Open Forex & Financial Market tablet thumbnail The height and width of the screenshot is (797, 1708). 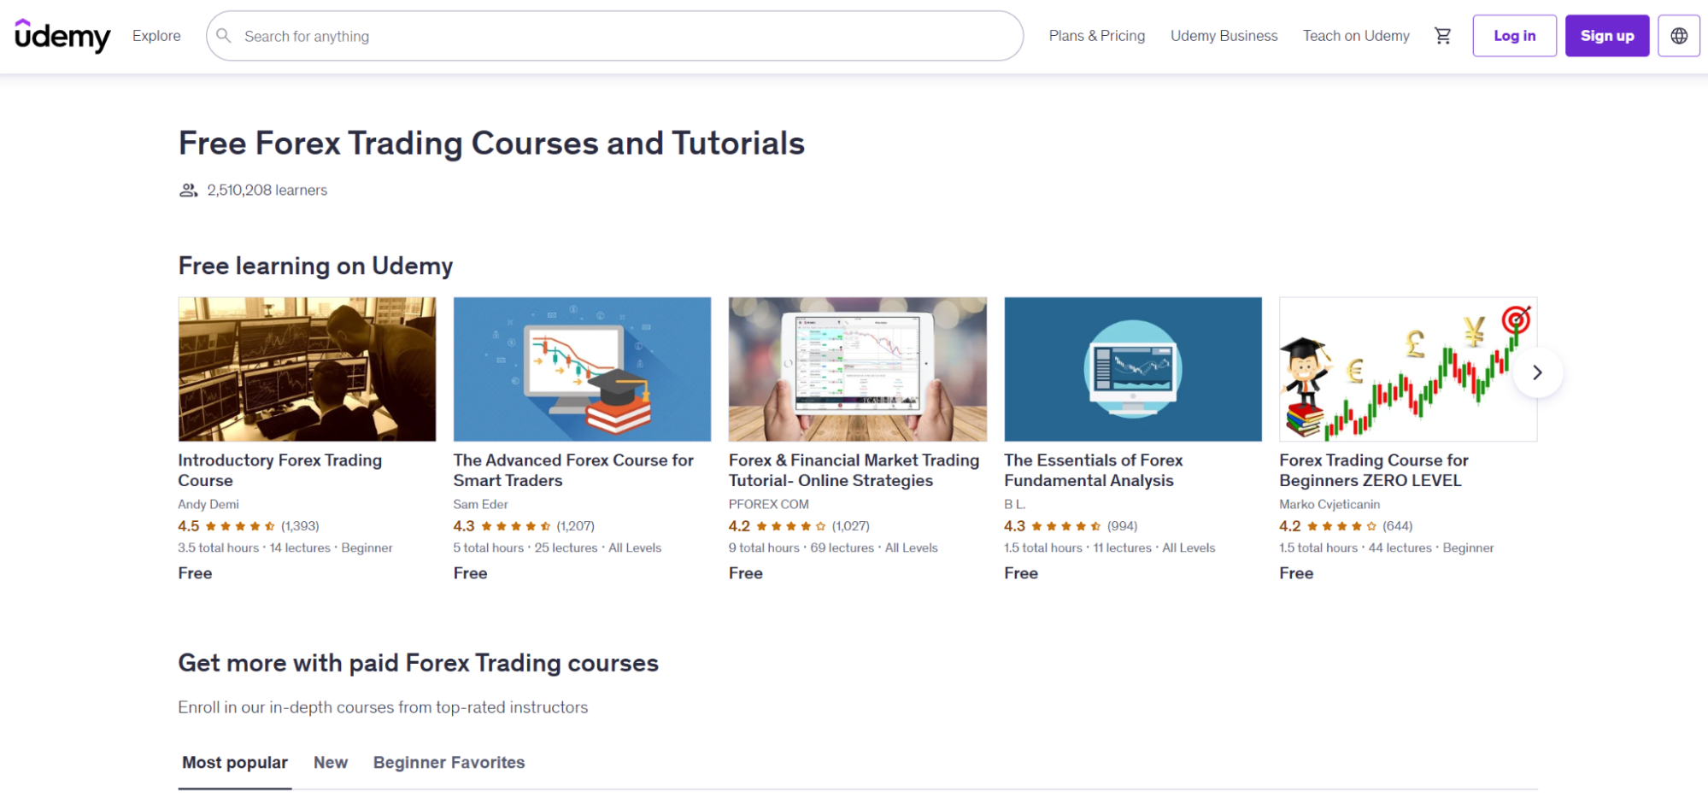[857, 369]
